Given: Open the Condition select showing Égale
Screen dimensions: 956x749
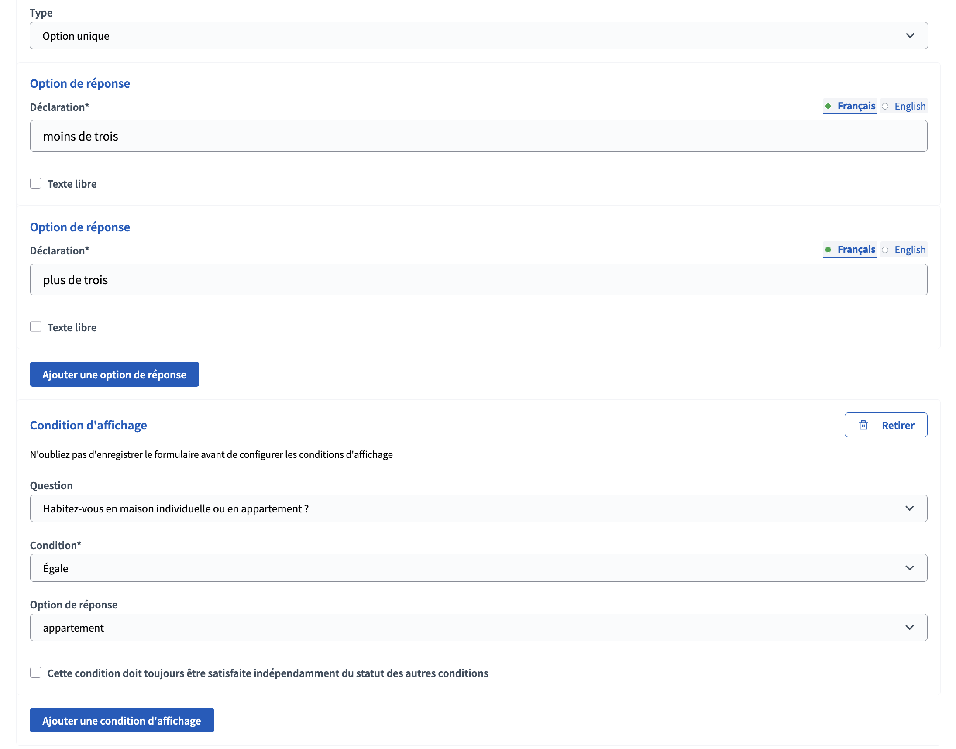Looking at the screenshot, I should (439, 568).
